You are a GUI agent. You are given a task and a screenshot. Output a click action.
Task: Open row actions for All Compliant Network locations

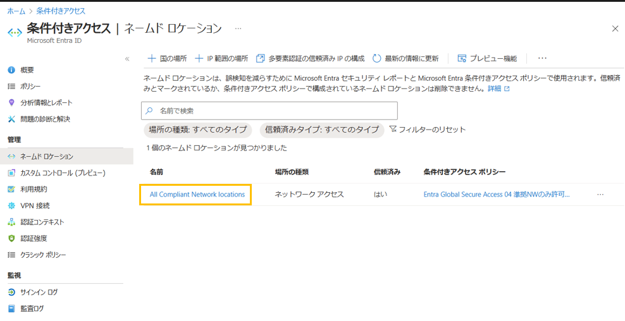click(600, 195)
